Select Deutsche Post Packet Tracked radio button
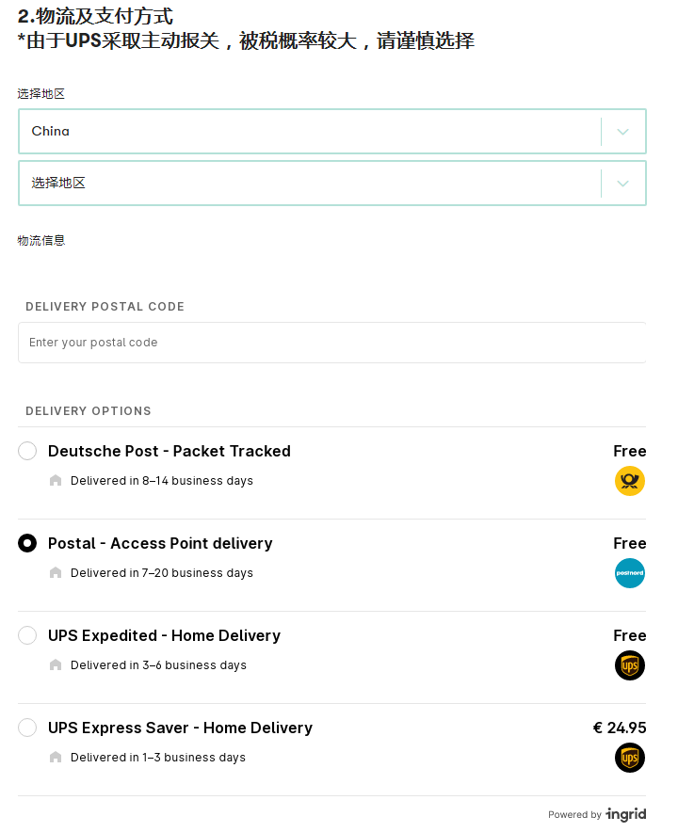The width and height of the screenshot is (678, 832). pyautogui.click(x=27, y=451)
